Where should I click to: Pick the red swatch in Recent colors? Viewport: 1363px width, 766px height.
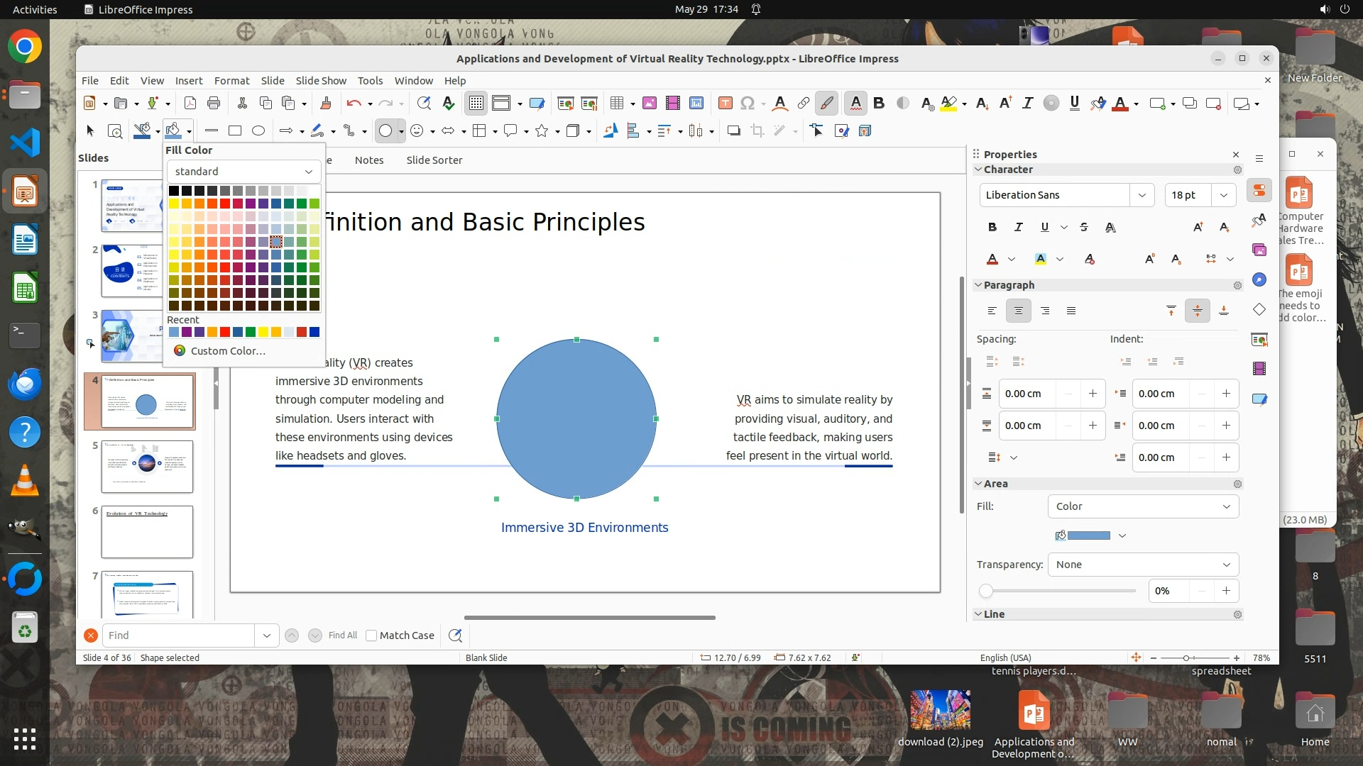225,332
